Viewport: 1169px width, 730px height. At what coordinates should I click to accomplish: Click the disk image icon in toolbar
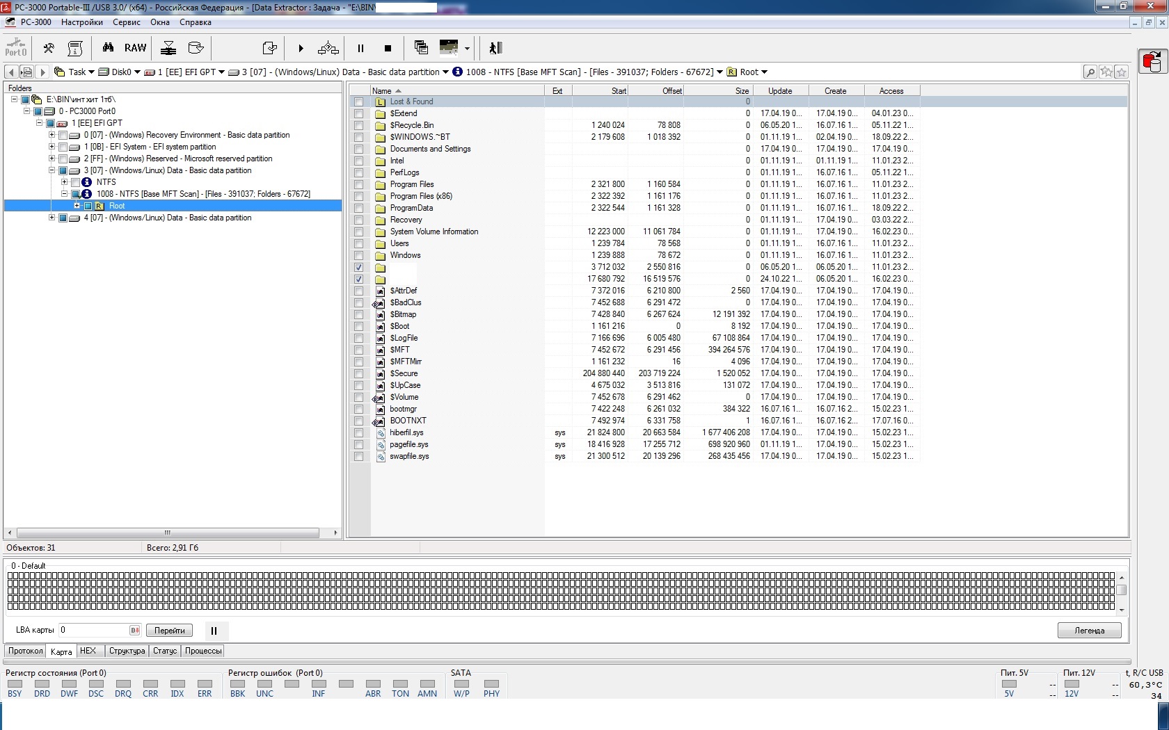pyautogui.click(x=196, y=48)
